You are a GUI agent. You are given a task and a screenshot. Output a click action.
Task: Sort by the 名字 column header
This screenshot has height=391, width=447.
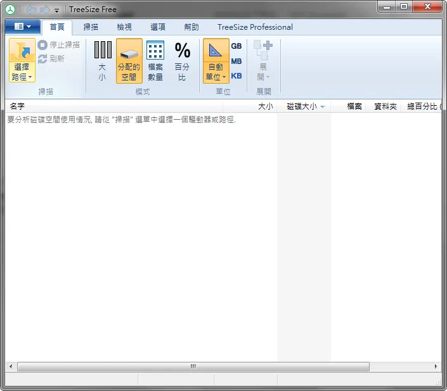[113, 106]
